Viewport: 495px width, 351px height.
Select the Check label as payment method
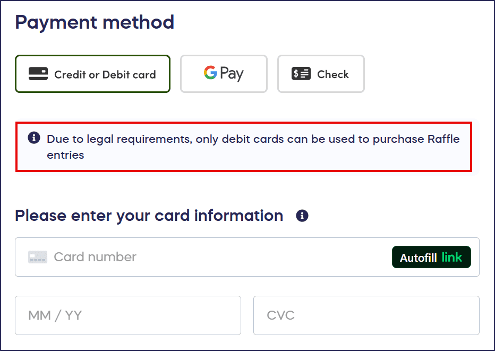coord(333,74)
